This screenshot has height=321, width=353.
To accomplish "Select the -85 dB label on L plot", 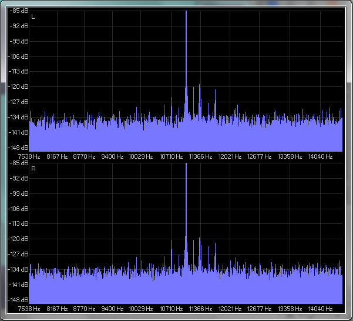I will click(x=19, y=11).
